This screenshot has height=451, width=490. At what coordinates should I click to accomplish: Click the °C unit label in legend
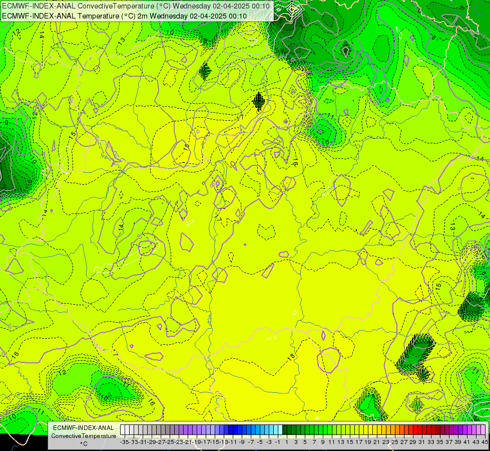coord(84,444)
